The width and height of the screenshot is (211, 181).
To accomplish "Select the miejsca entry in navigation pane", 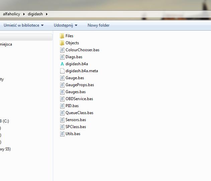I will (6, 44).
